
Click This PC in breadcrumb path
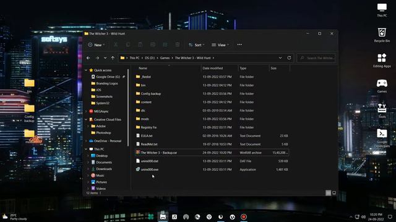(134, 58)
